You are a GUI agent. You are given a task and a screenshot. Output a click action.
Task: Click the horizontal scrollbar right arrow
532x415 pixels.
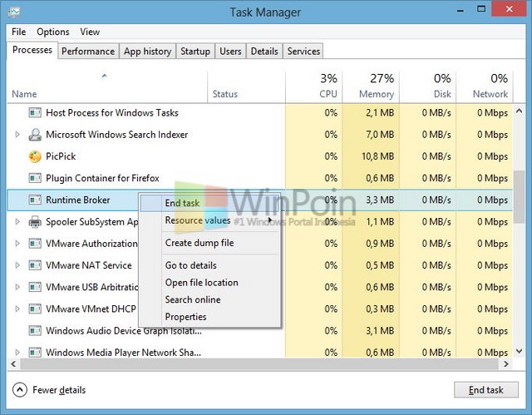(x=506, y=364)
